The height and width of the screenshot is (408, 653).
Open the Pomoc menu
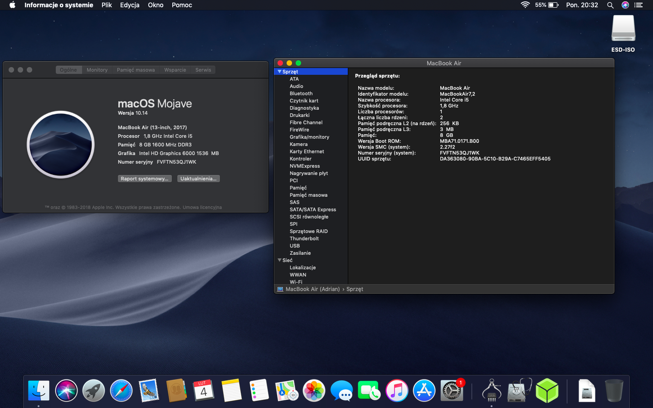click(x=182, y=5)
